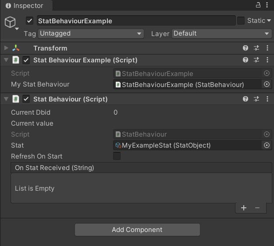Screen dimensions: 274x246
Task: Open the Tag dropdown
Action: [x=91, y=33]
